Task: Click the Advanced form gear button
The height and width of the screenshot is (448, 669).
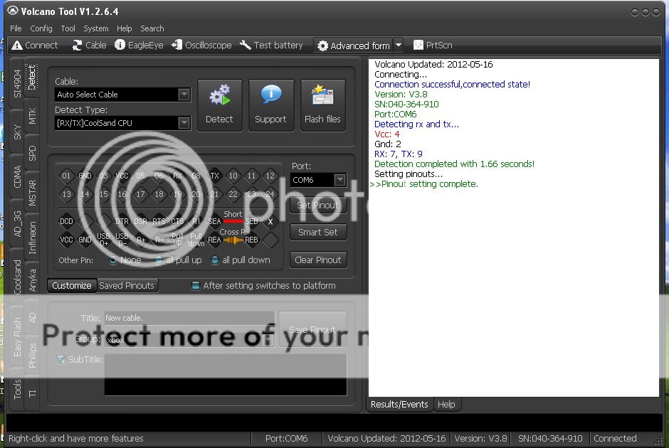Action: 354,46
